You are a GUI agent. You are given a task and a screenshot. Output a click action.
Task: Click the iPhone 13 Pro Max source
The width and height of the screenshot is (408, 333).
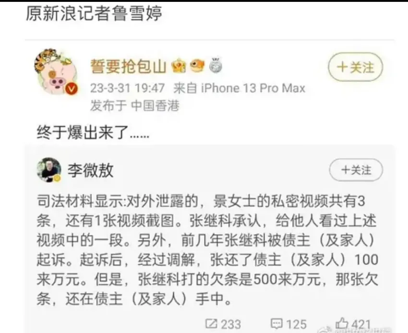[x=253, y=88]
